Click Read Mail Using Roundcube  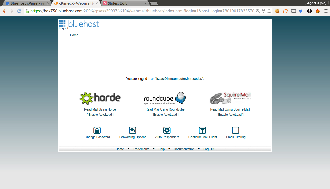click(165, 109)
